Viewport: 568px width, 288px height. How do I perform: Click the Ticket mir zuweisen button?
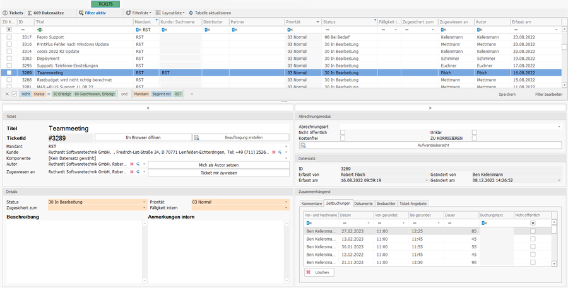point(219,173)
